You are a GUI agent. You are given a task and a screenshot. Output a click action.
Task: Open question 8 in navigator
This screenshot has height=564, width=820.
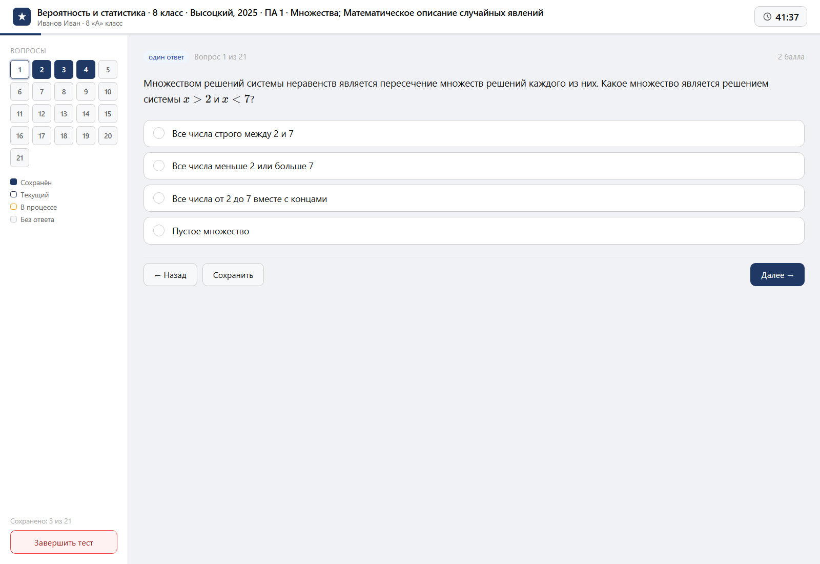pyautogui.click(x=64, y=92)
